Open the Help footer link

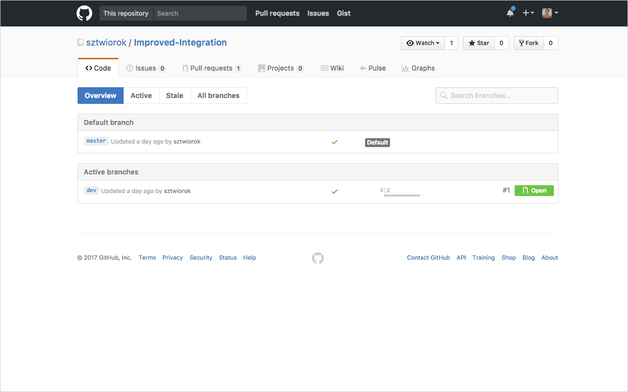(x=250, y=258)
